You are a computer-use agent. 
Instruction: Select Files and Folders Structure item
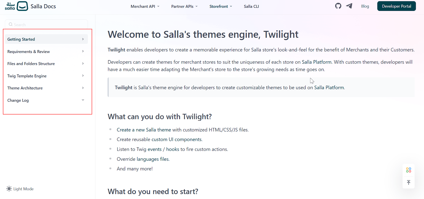point(46,64)
